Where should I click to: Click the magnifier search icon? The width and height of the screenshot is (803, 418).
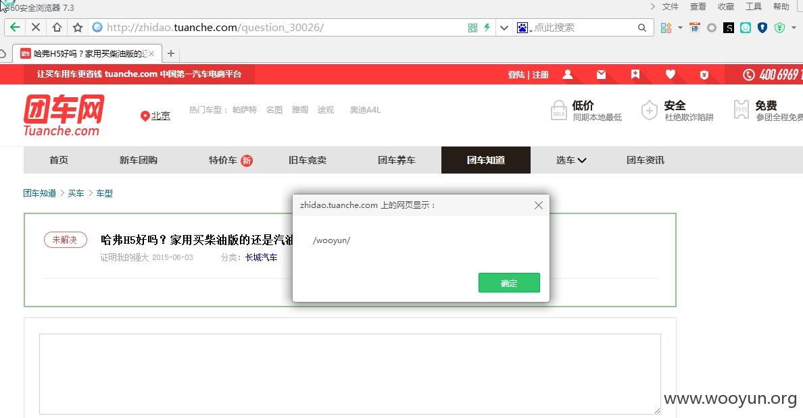(x=641, y=28)
